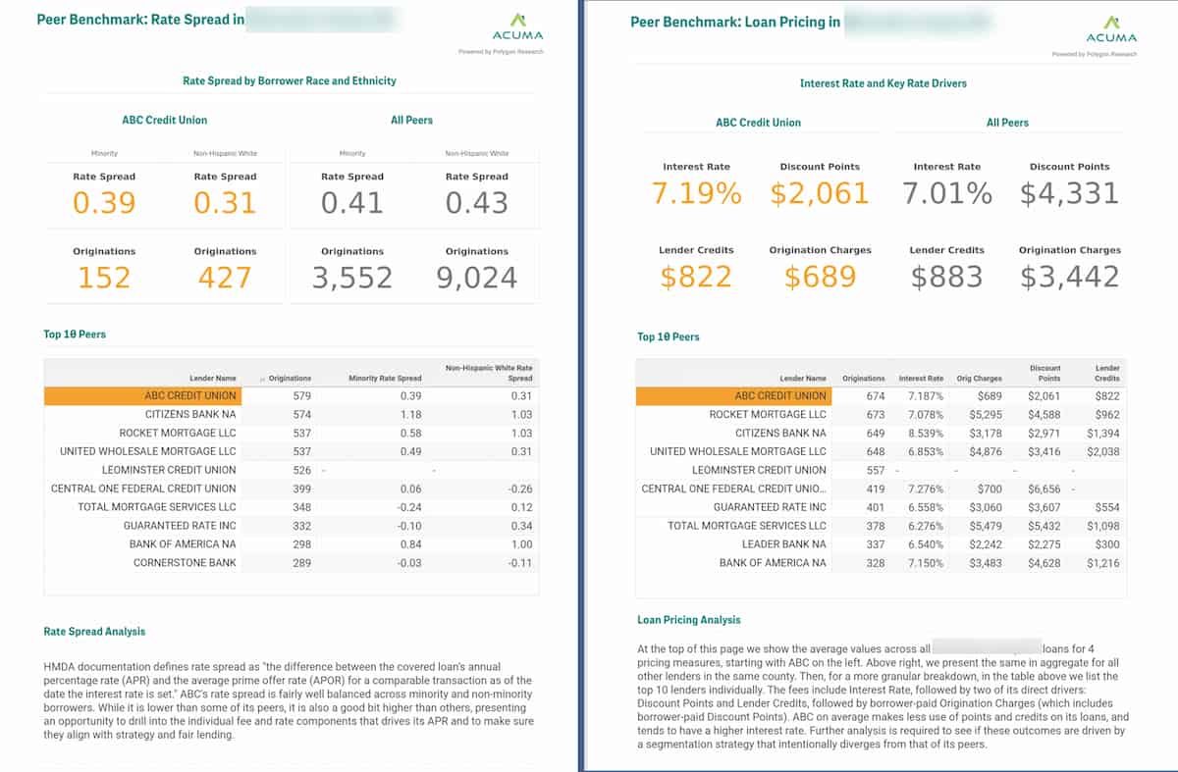Click the Discount Points column header in pricing table

[x=1044, y=373]
